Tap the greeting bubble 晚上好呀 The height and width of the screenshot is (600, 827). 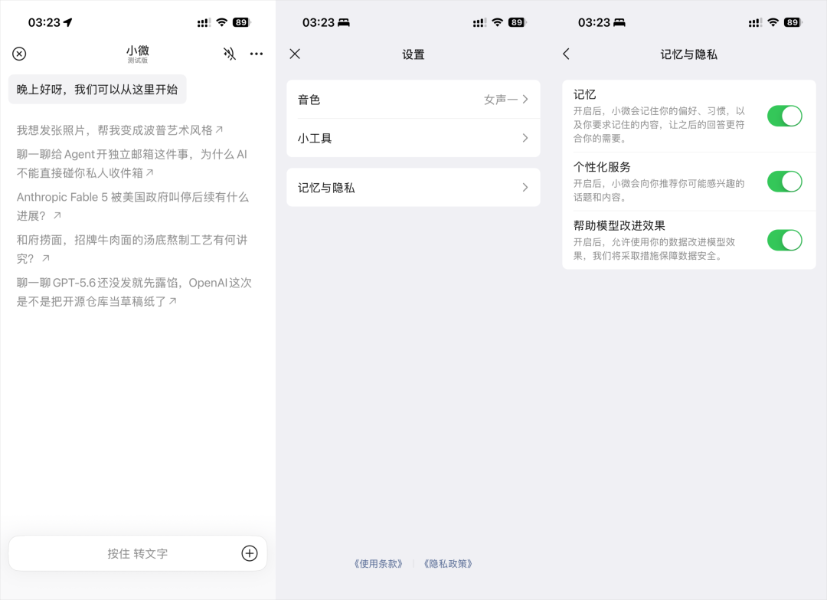[97, 89]
